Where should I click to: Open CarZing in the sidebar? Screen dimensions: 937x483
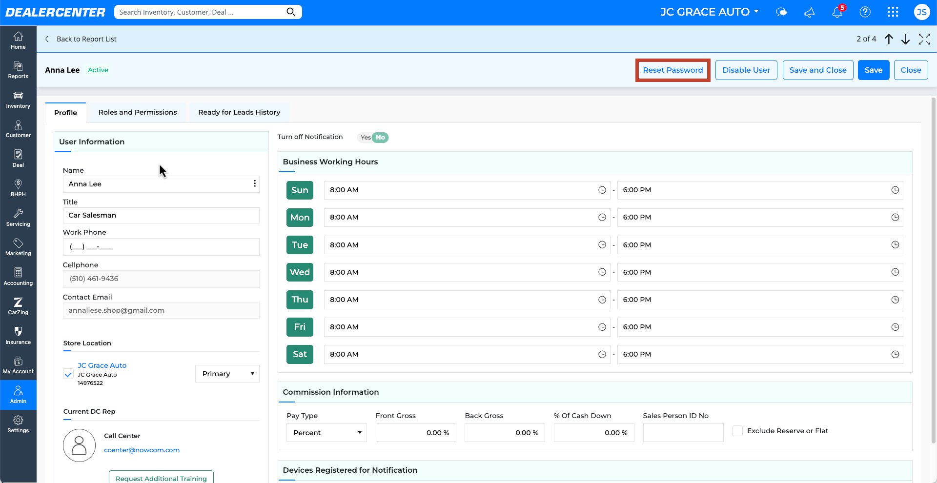[x=18, y=306]
